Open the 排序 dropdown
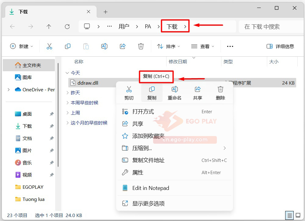 [168, 46]
